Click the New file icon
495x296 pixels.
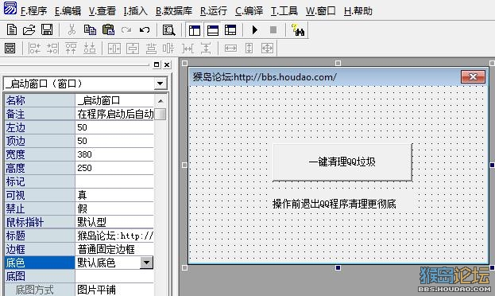click(12, 30)
